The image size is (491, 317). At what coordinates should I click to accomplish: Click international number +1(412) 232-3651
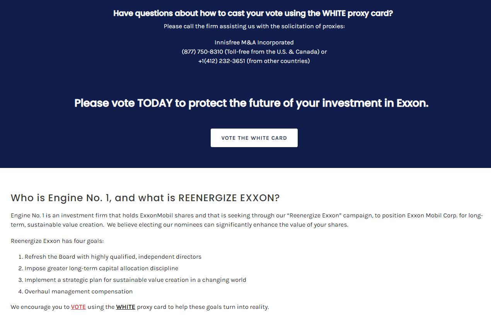tap(222, 61)
